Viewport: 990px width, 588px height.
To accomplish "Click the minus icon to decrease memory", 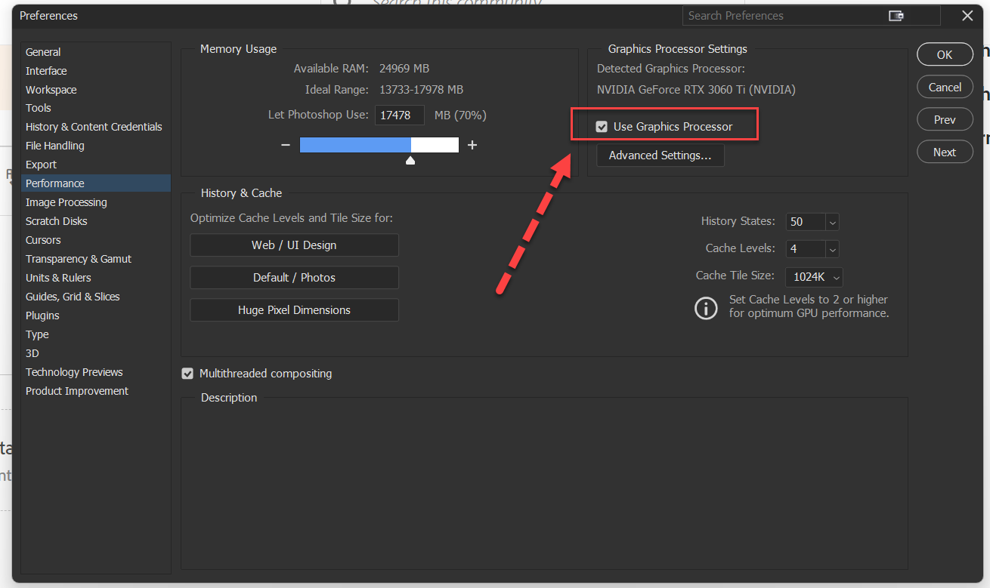I will [x=286, y=145].
